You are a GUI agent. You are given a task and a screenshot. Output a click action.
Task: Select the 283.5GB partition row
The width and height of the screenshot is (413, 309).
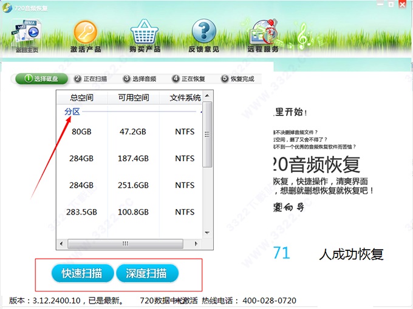click(x=82, y=212)
